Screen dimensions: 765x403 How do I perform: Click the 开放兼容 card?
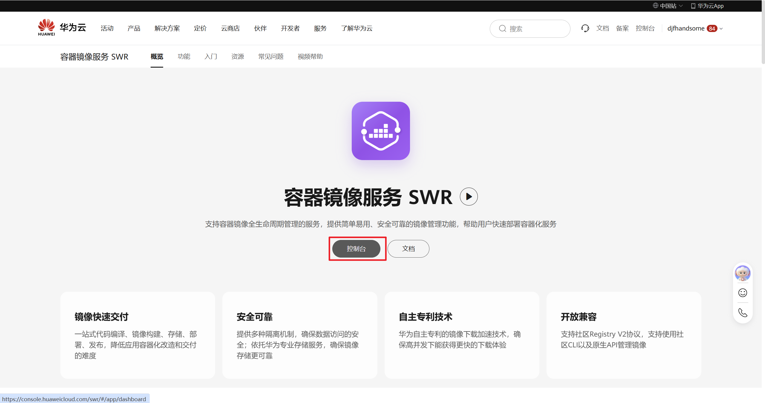(x=624, y=335)
